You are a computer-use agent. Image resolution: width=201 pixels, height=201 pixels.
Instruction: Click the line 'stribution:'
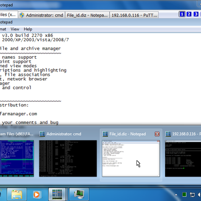(x=14, y=105)
